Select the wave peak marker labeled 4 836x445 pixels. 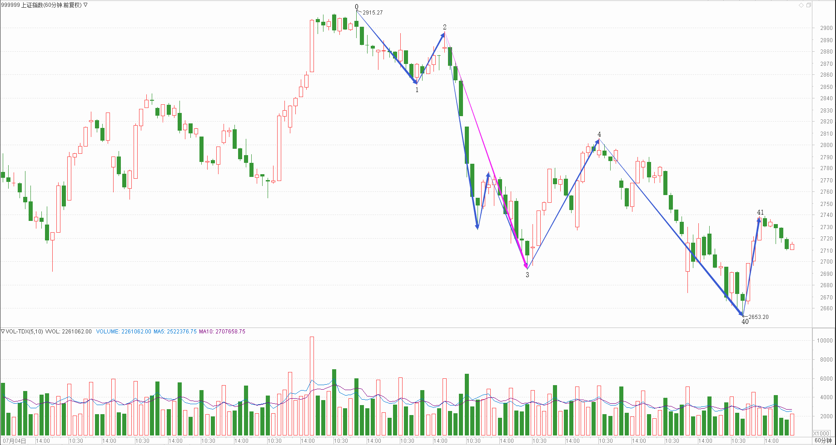pyautogui.click(x=599, y=134)
